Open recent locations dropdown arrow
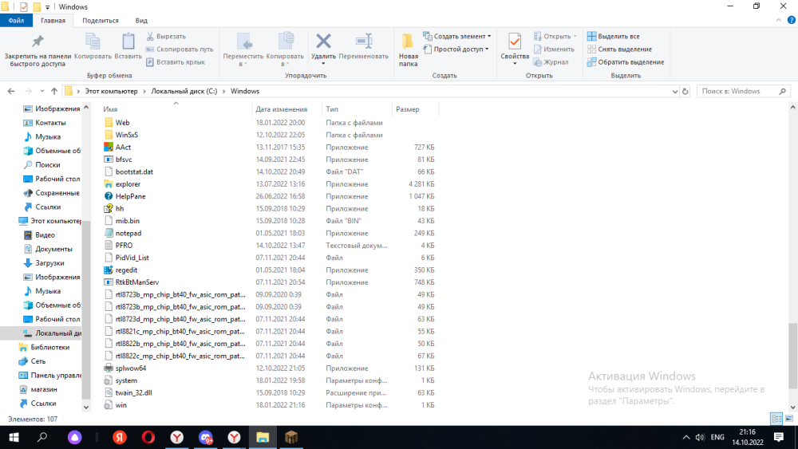Image resolution: width=798 pixels, height=449 pixels. [x=41, y=92]
